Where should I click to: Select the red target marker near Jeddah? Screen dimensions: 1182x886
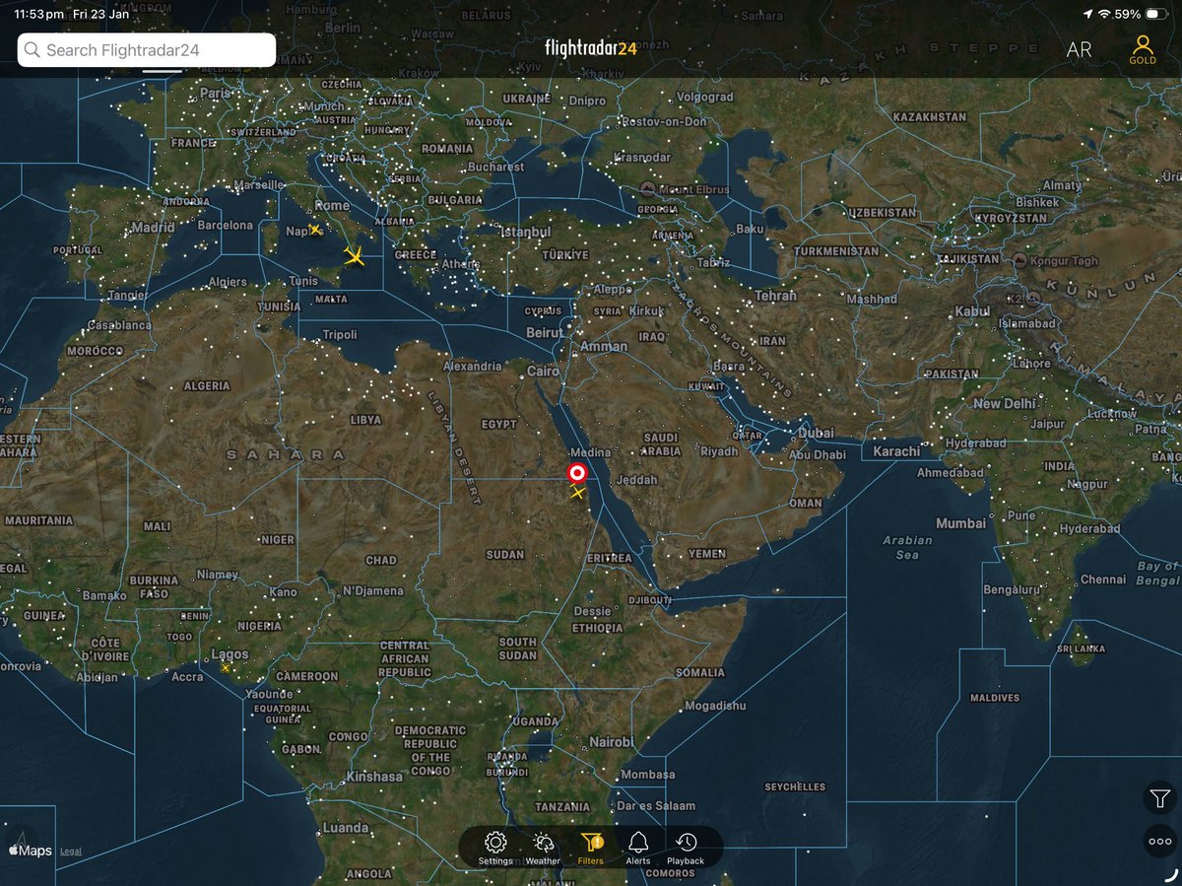click(578, 473)
